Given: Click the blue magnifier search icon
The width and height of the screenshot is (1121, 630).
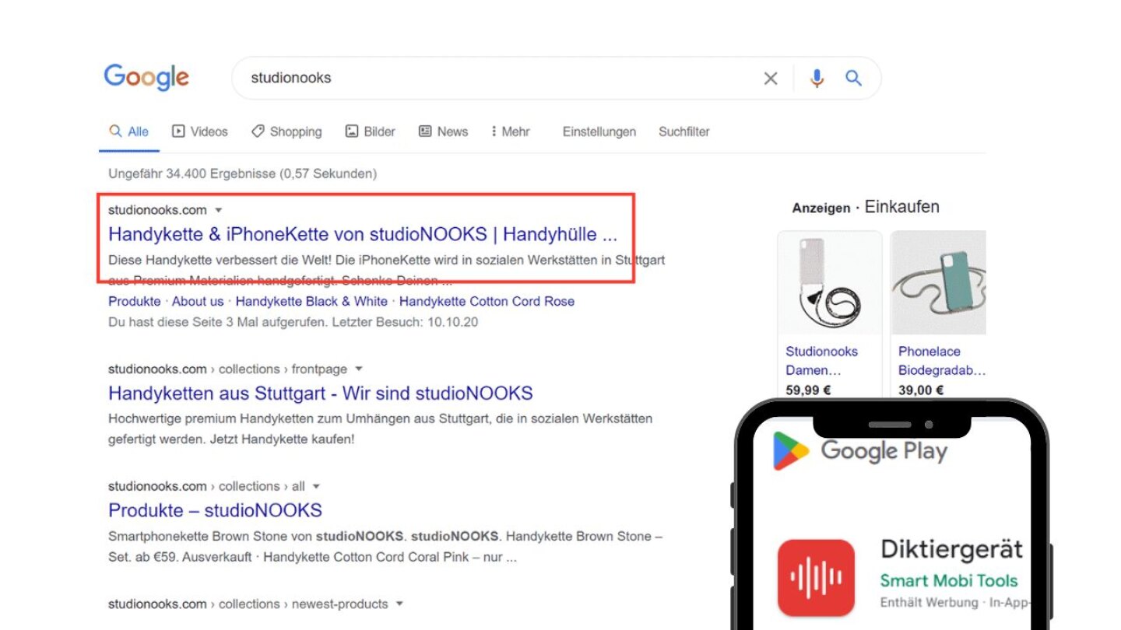Looking at the screenshot, I should 854,78.
